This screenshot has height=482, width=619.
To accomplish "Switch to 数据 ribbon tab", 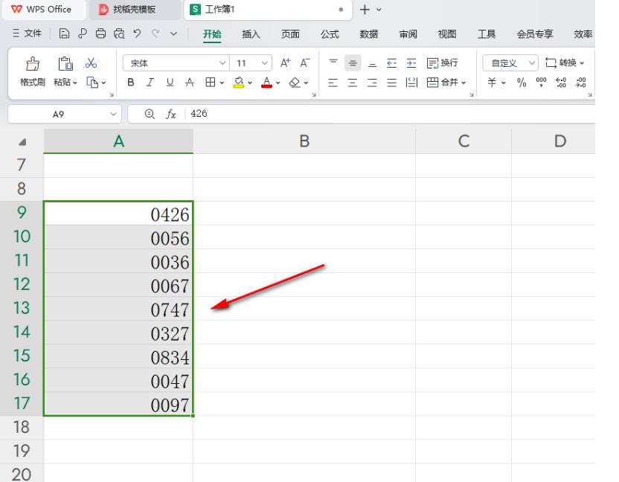I will 369,34.
